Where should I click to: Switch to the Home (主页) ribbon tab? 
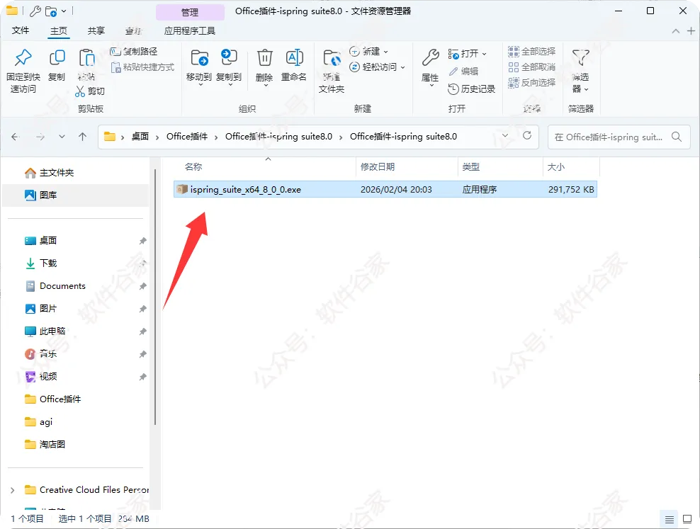tap(59, 30)
